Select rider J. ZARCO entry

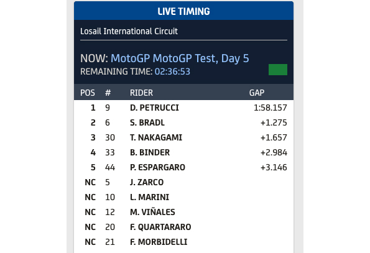pyautogui.click(x=183, y=182)
